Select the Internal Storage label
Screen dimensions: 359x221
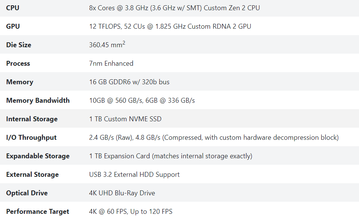click(32, 119)
